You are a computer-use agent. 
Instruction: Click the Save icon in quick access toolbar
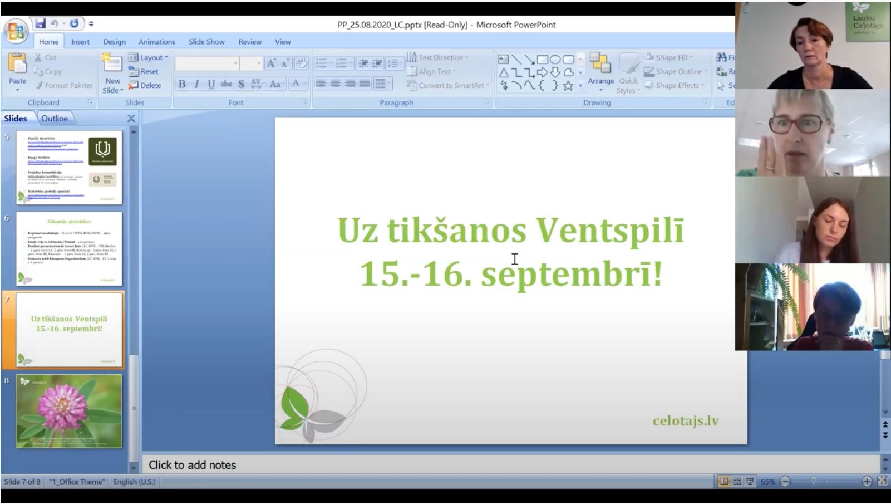[40, 23]
